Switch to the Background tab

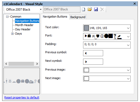78,17
